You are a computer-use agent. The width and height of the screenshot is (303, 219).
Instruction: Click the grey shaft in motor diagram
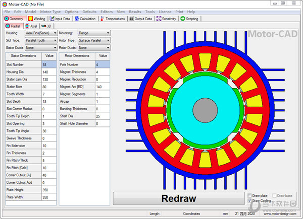tap(202, 109)
